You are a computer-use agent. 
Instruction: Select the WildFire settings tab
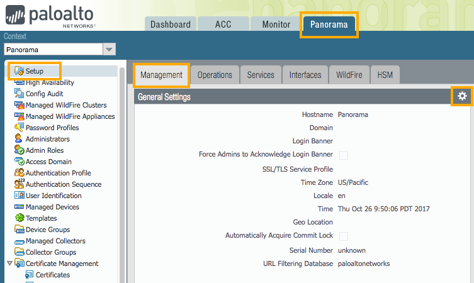pyautogui.click(x=349, y=75)
